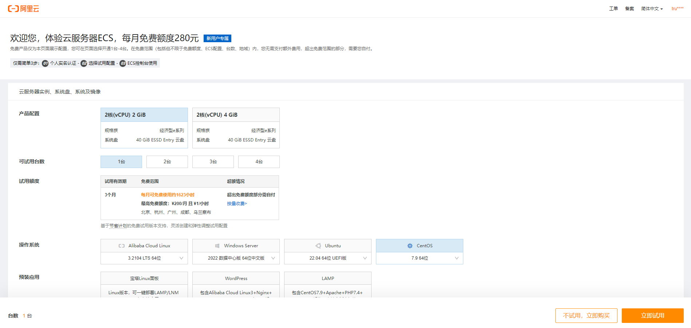Click the 超出免费额度部分需自付 text
Image resolution: width=691 pixels, height=328 pixels.
[x=251, y=195]
